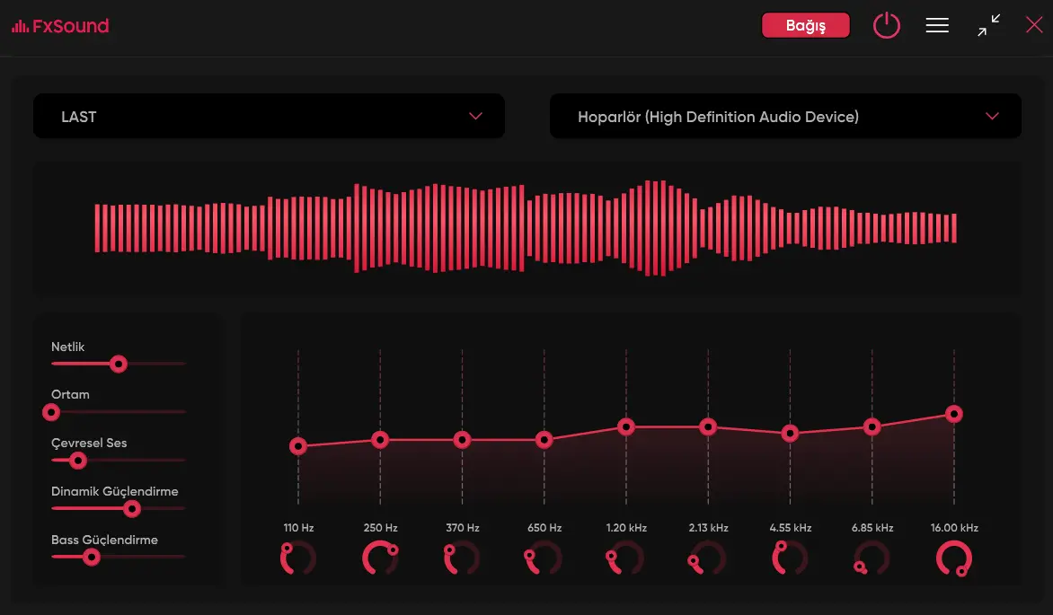The width and height of the screenshot is (1053, 615).
Task: Click the Dinamik Güçlendirme slider handle
Action: [x=131, y=509]
